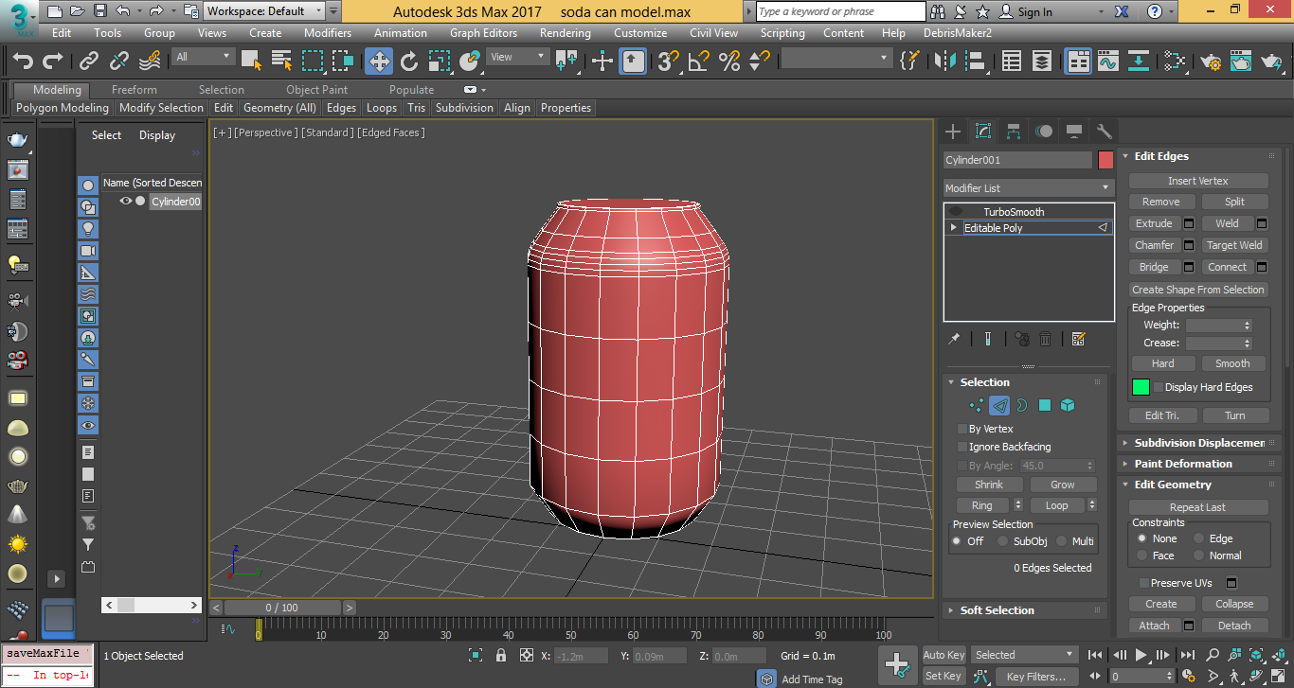The image size is (1294, 688).
Task: Toggle the Angle Snap icon
Action: (699, 61)
